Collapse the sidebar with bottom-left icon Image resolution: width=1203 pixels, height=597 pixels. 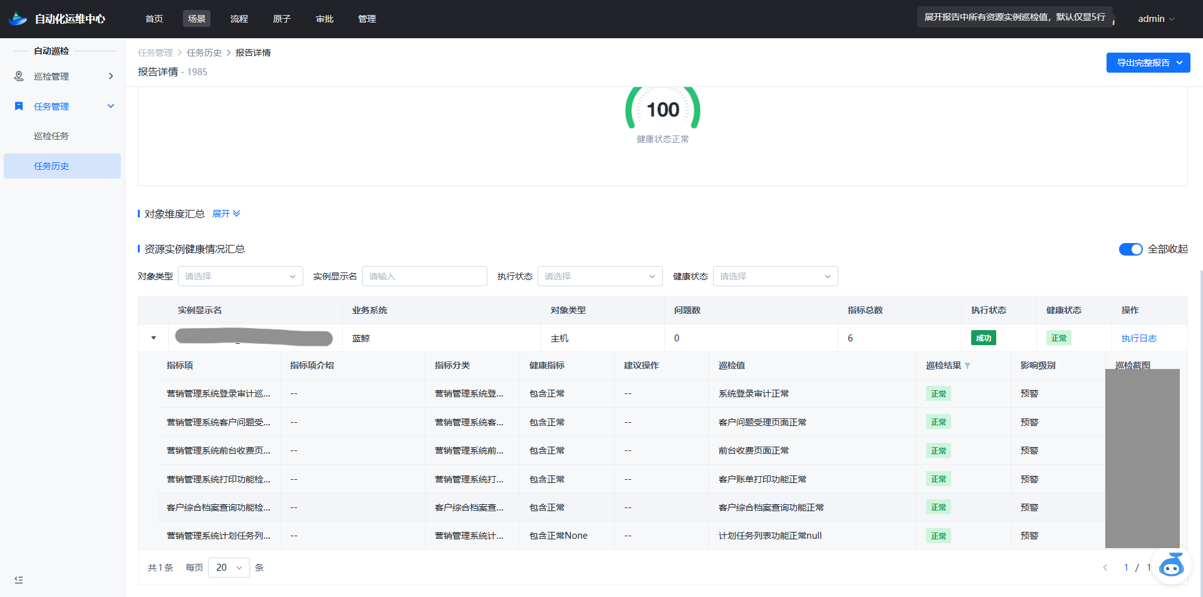19,580
